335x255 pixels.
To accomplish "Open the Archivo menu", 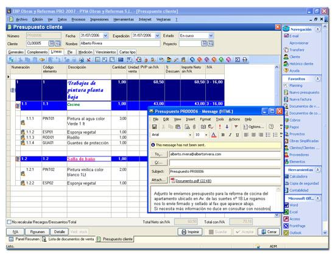I will [x=22, y=19].
